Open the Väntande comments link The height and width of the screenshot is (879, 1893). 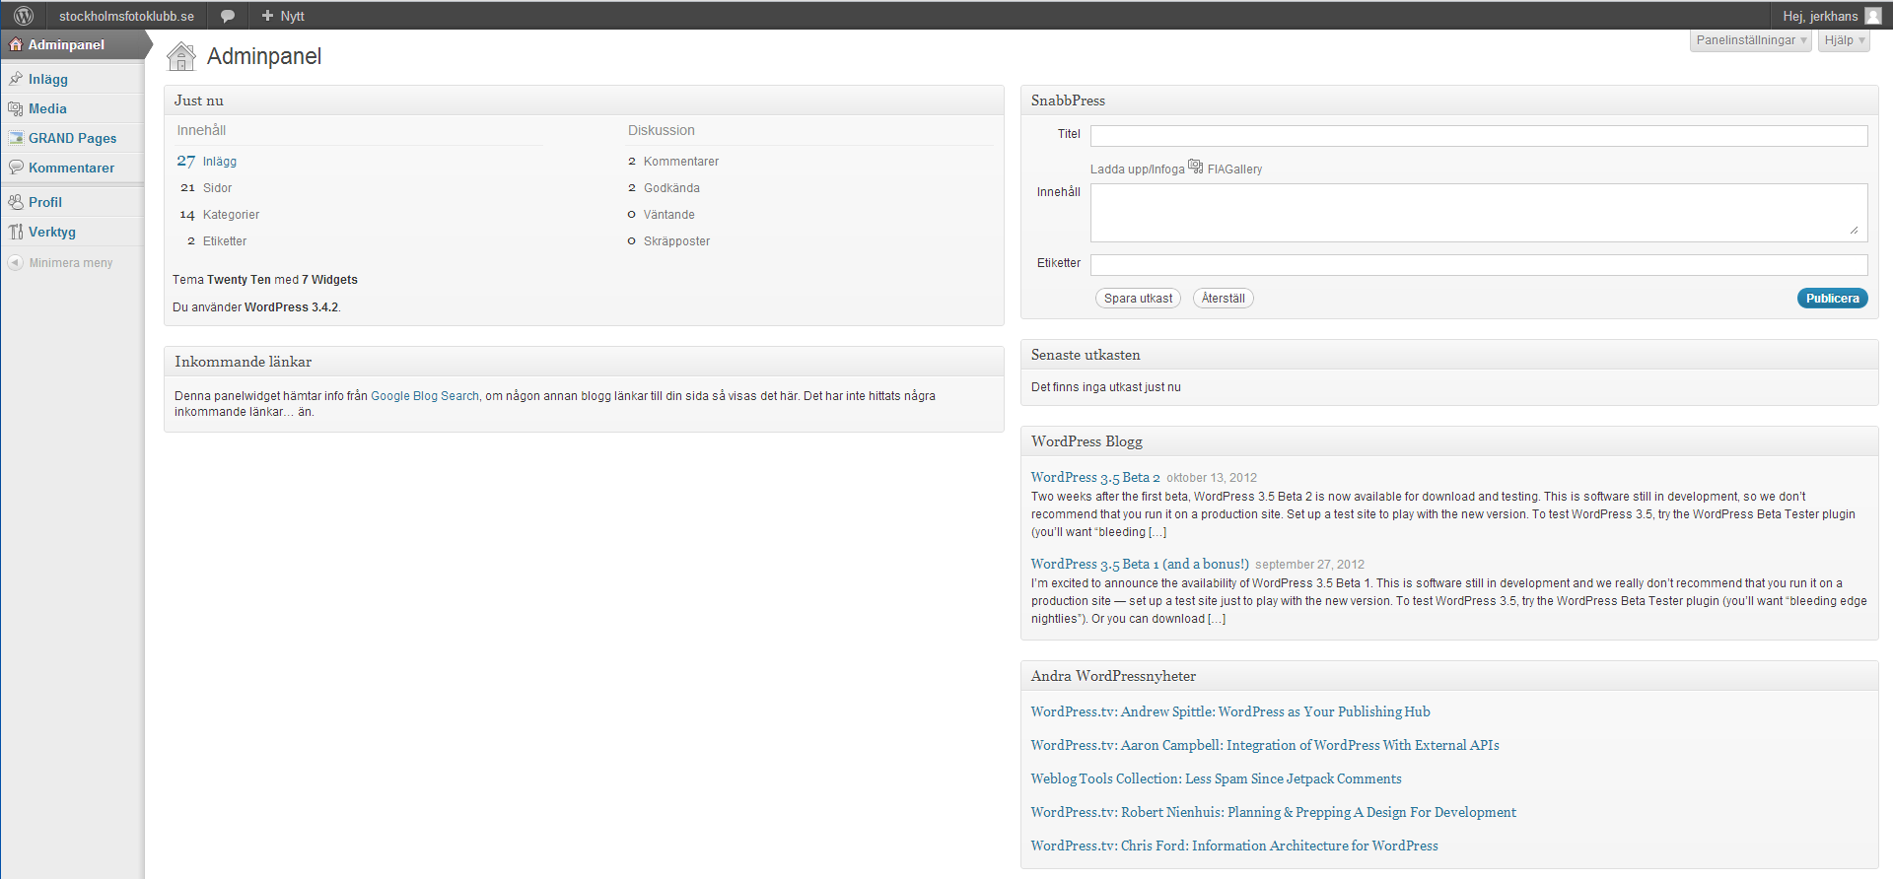tap(668, 215)
